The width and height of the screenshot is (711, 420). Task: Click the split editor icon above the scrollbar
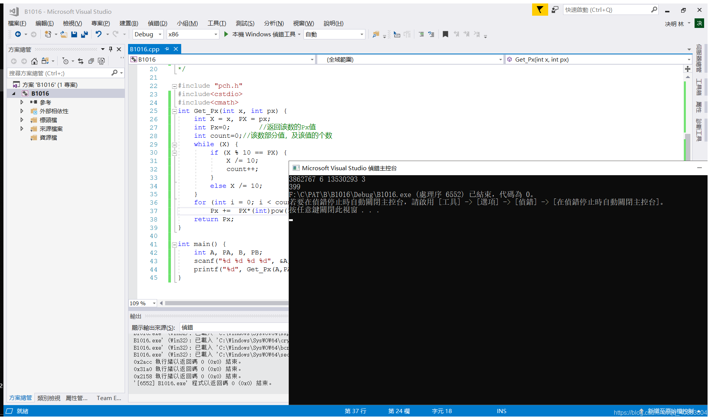688,69
